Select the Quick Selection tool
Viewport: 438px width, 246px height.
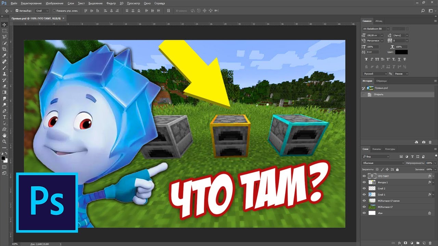(4, 43)
